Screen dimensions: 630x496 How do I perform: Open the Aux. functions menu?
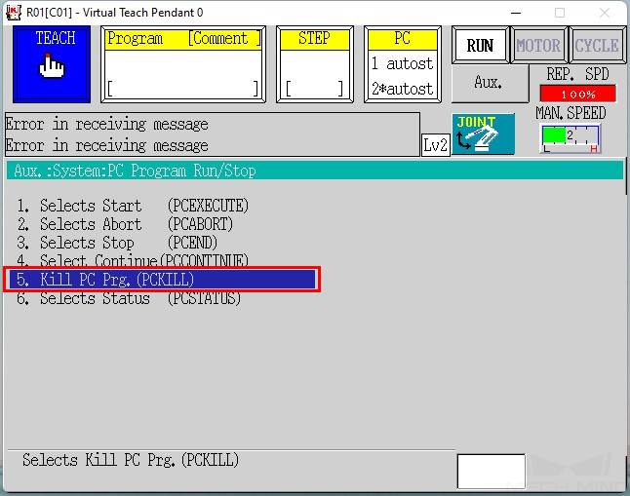pyautogui.click(x=490, y=83)
